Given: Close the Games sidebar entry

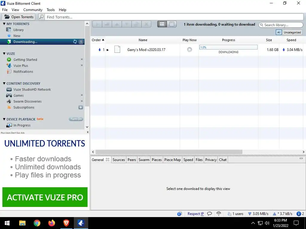Looking at the screenshot, I should tap(82, 95).
